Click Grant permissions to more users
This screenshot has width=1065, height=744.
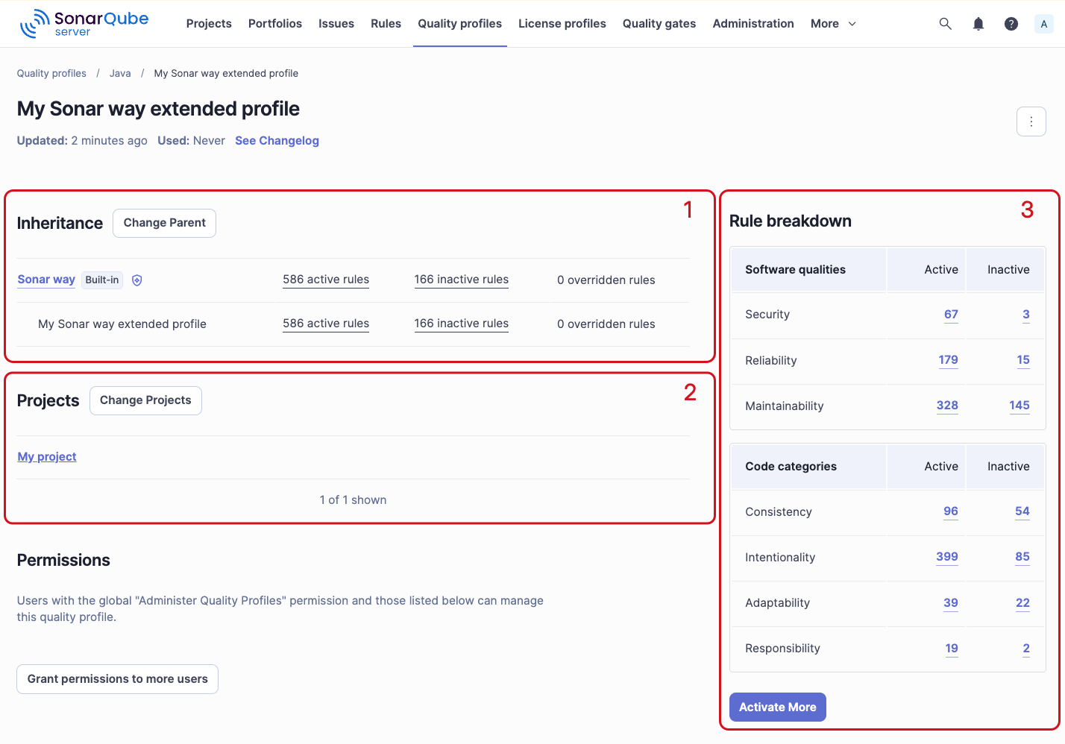pyautogui.click(x=117, y=679)
